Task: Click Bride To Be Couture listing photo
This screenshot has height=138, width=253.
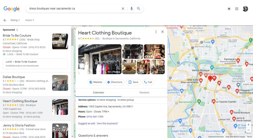Action: 60,41
